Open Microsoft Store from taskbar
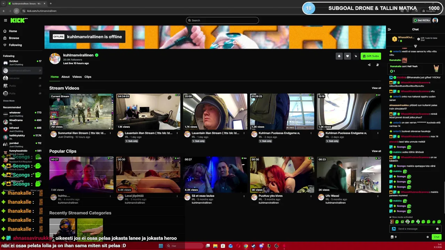 223,246
